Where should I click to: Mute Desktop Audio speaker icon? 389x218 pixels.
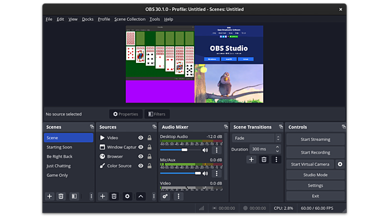(205, 150)
